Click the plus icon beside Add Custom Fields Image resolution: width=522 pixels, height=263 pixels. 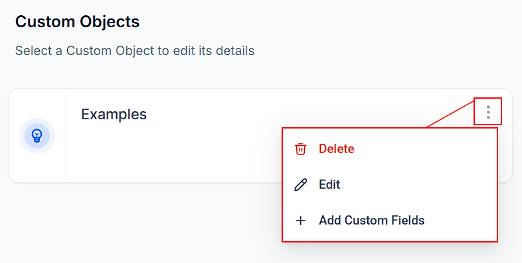[x=300, y=221]
